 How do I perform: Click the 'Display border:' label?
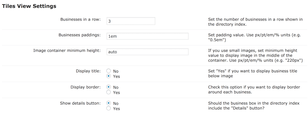(85, 87)
